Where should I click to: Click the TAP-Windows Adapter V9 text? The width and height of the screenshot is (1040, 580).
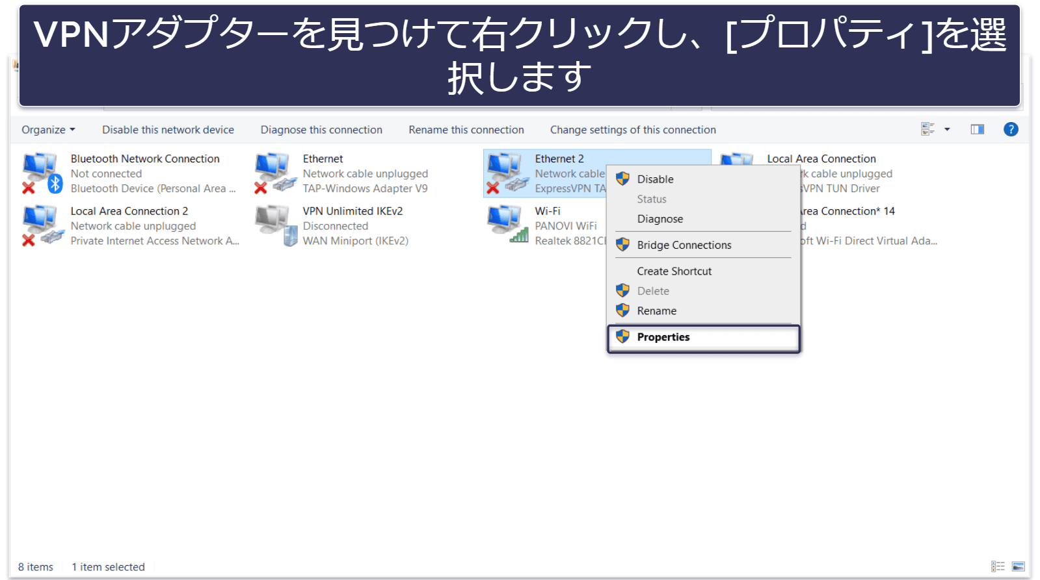[x=365, y=188]
